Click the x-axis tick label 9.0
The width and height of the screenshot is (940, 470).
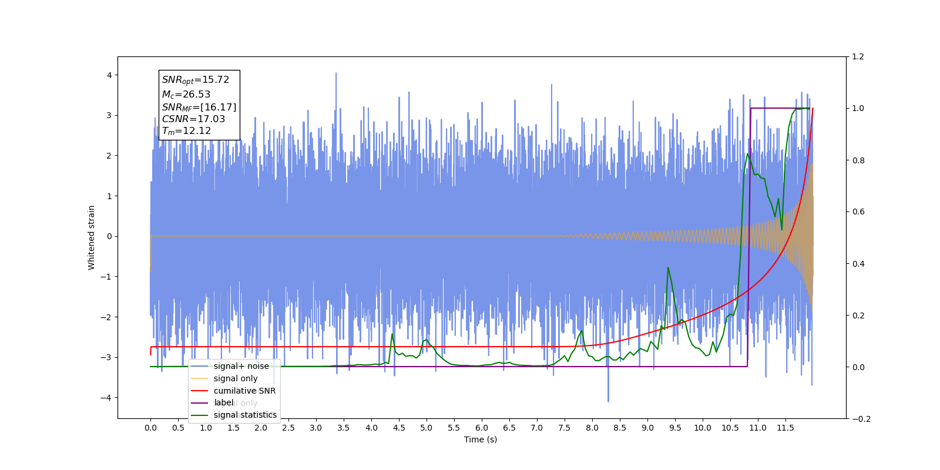(x=647, y=428)
